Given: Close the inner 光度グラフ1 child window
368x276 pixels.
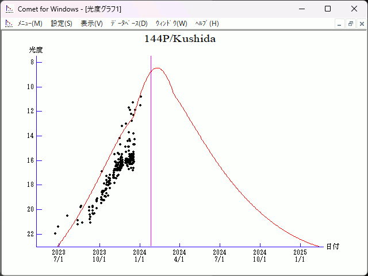Looking at the screenshot, I should point(361,24).
